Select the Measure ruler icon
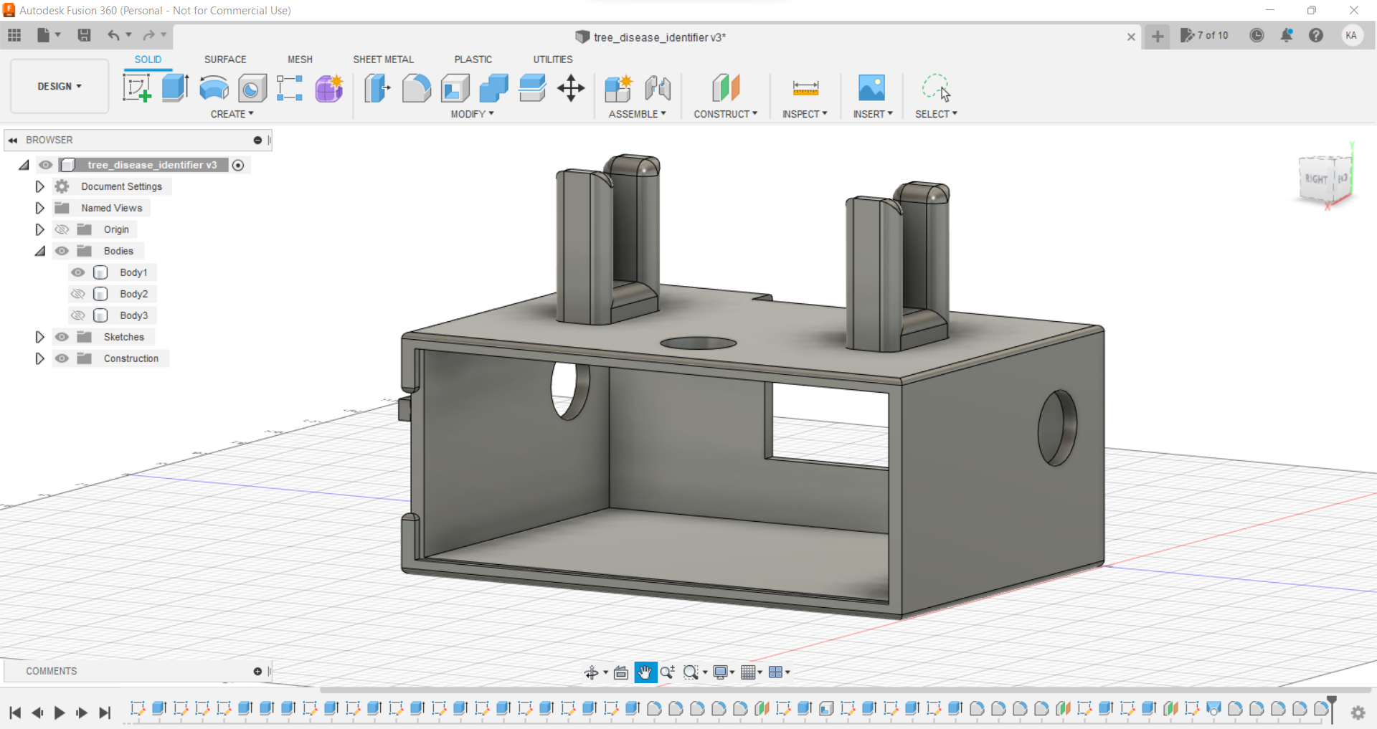The height and width of the screenshot is (729, 1377). pos(805,88)
